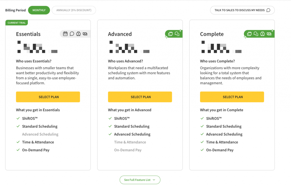Click the time clock icon on Complete plan
The width and height of the screenshot is (291, 187).
[262, 34]
